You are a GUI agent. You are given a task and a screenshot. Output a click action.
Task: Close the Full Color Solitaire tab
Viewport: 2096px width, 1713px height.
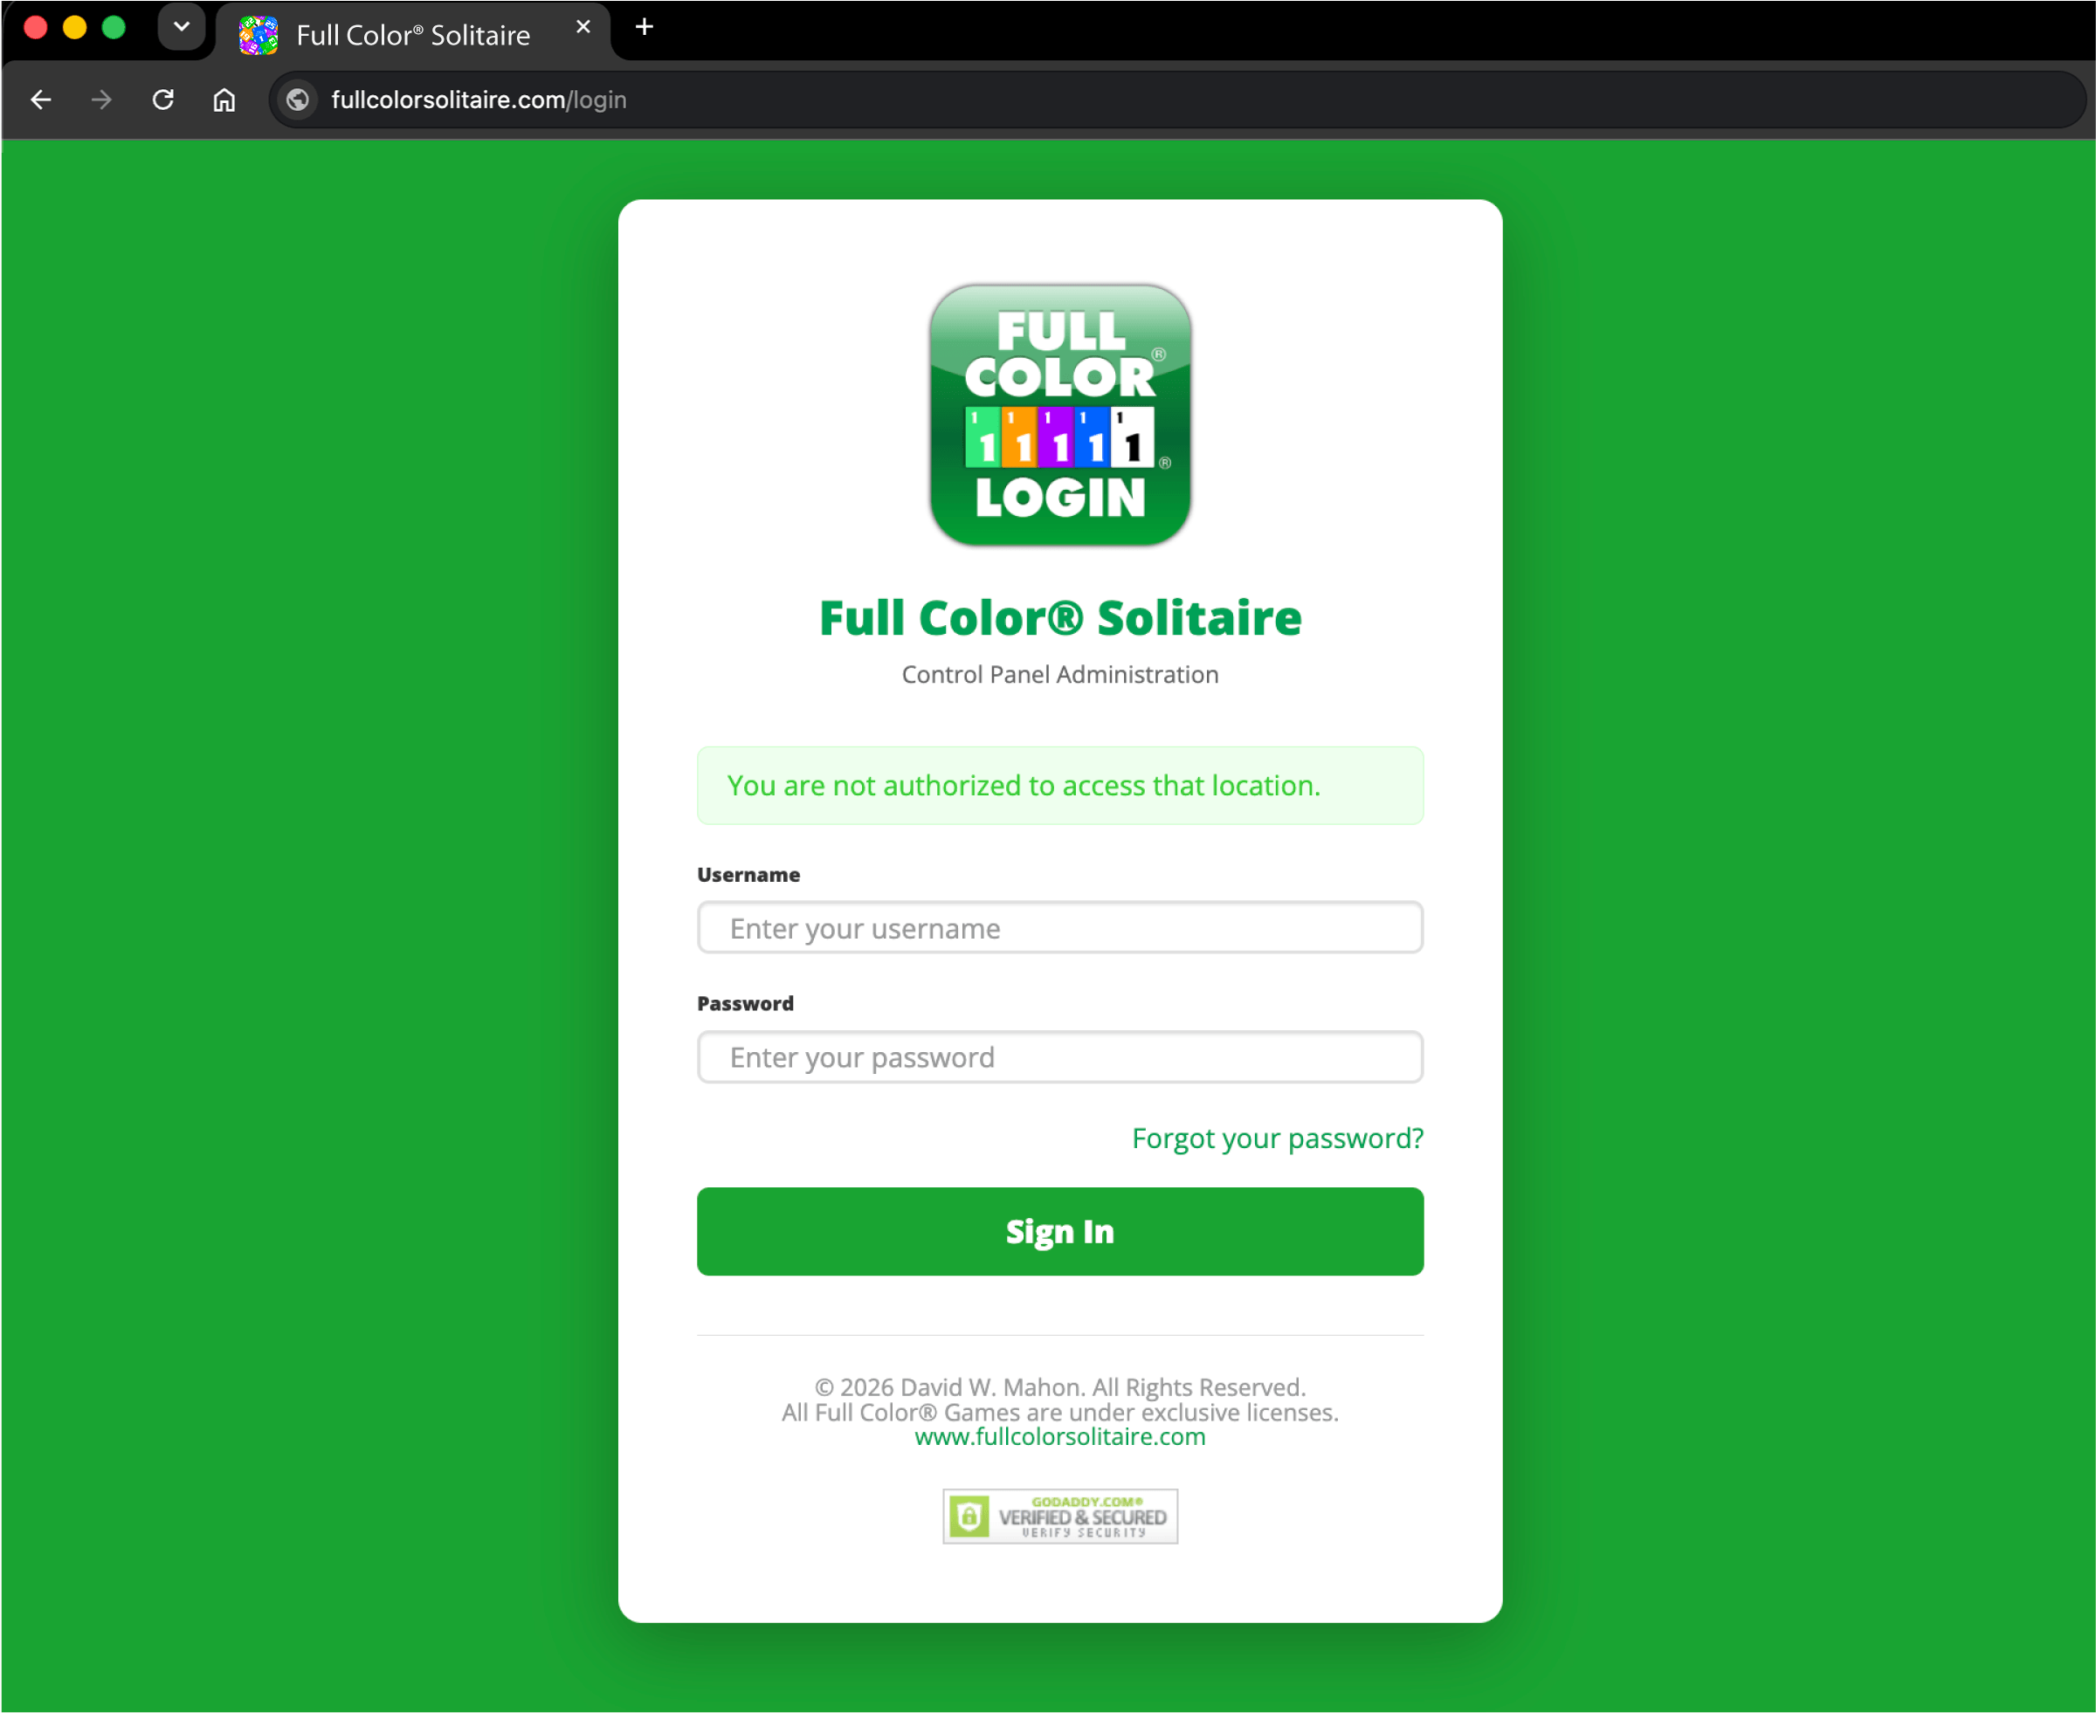pyautogui.click(x=583, y=27)
